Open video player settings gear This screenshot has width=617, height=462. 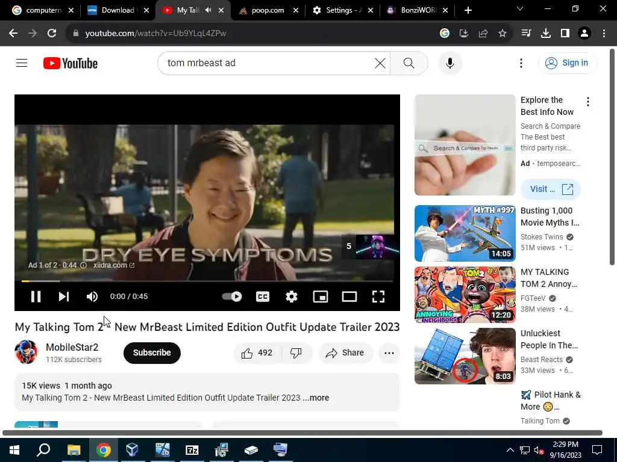[x=291, y=297]
